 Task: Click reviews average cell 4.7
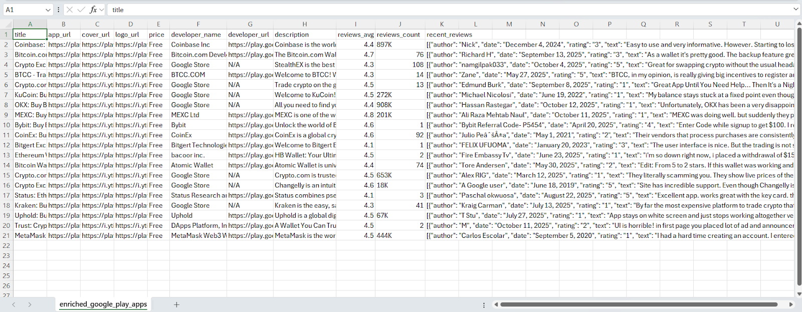point(356,55)
